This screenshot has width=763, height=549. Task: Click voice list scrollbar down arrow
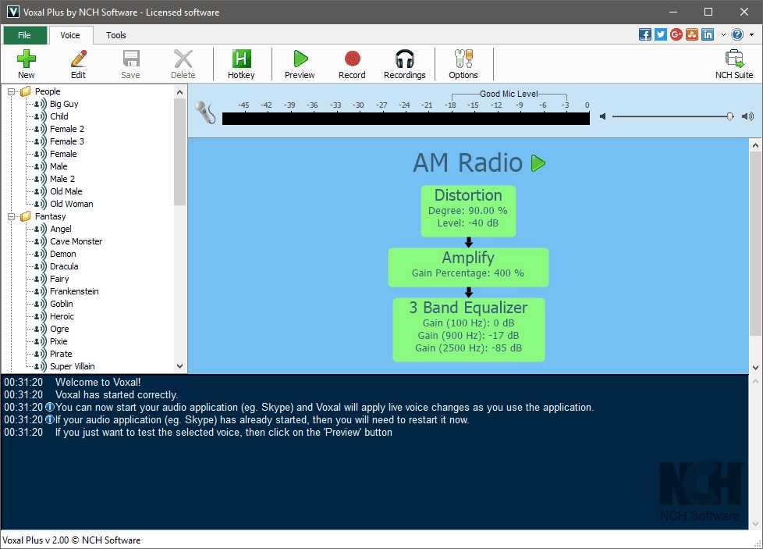click(179, 366)
